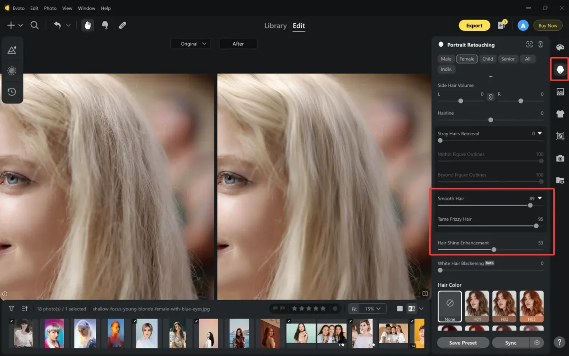The image size is (569, 356).
Task: Open the history clock panel
Action: 12,92
